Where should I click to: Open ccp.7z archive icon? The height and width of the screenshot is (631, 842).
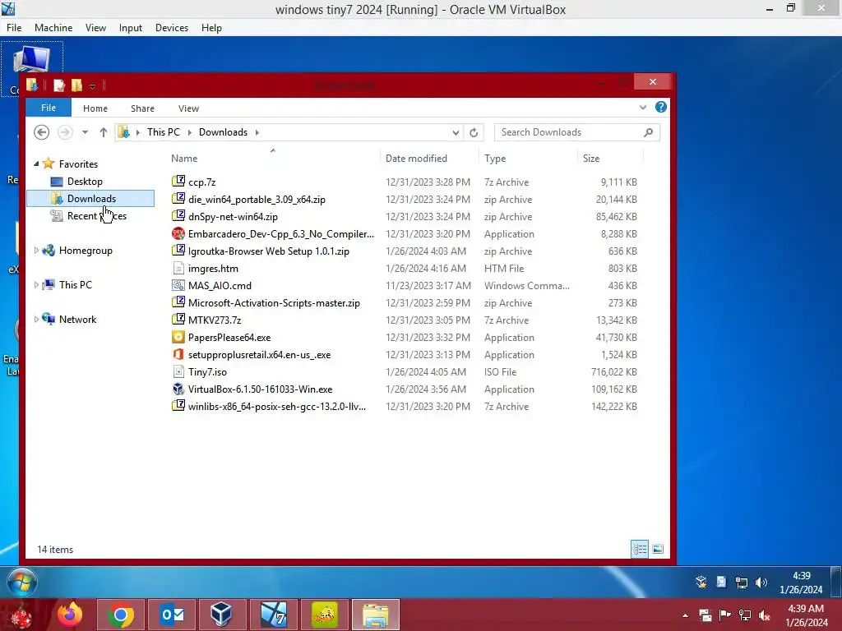click(178, 182)
